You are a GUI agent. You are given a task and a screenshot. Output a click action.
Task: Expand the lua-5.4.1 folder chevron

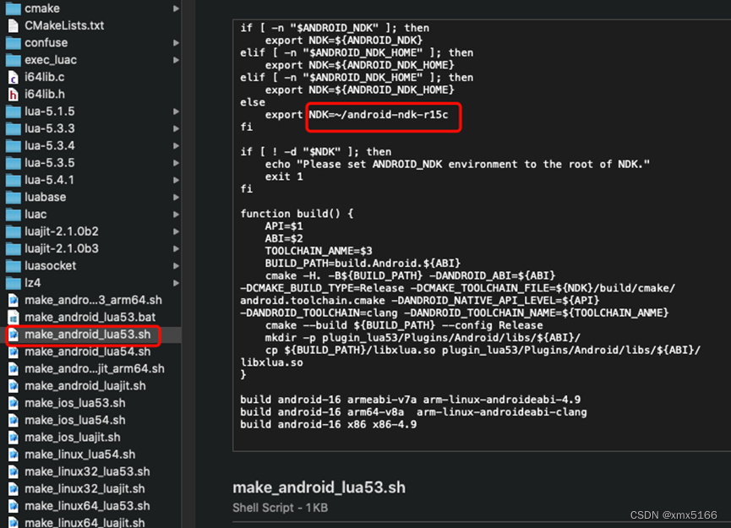pos(175,180)
